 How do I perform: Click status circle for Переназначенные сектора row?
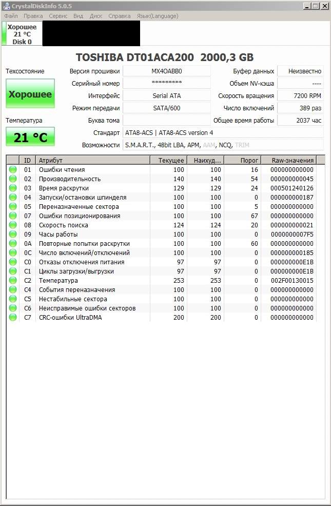[x=13, y=206]
